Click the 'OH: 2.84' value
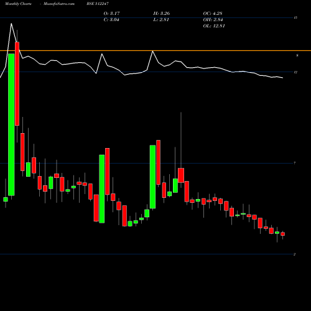Viewport: 311px width, 311px height. tap(213, 20)
